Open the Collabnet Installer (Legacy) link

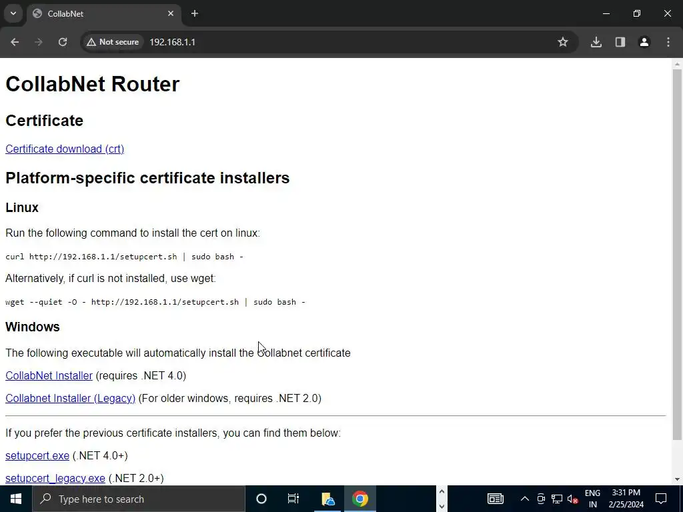pos(71,399)
